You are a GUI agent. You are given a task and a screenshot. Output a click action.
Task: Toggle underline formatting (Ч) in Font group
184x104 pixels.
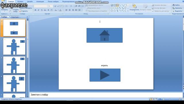(42, 10)
